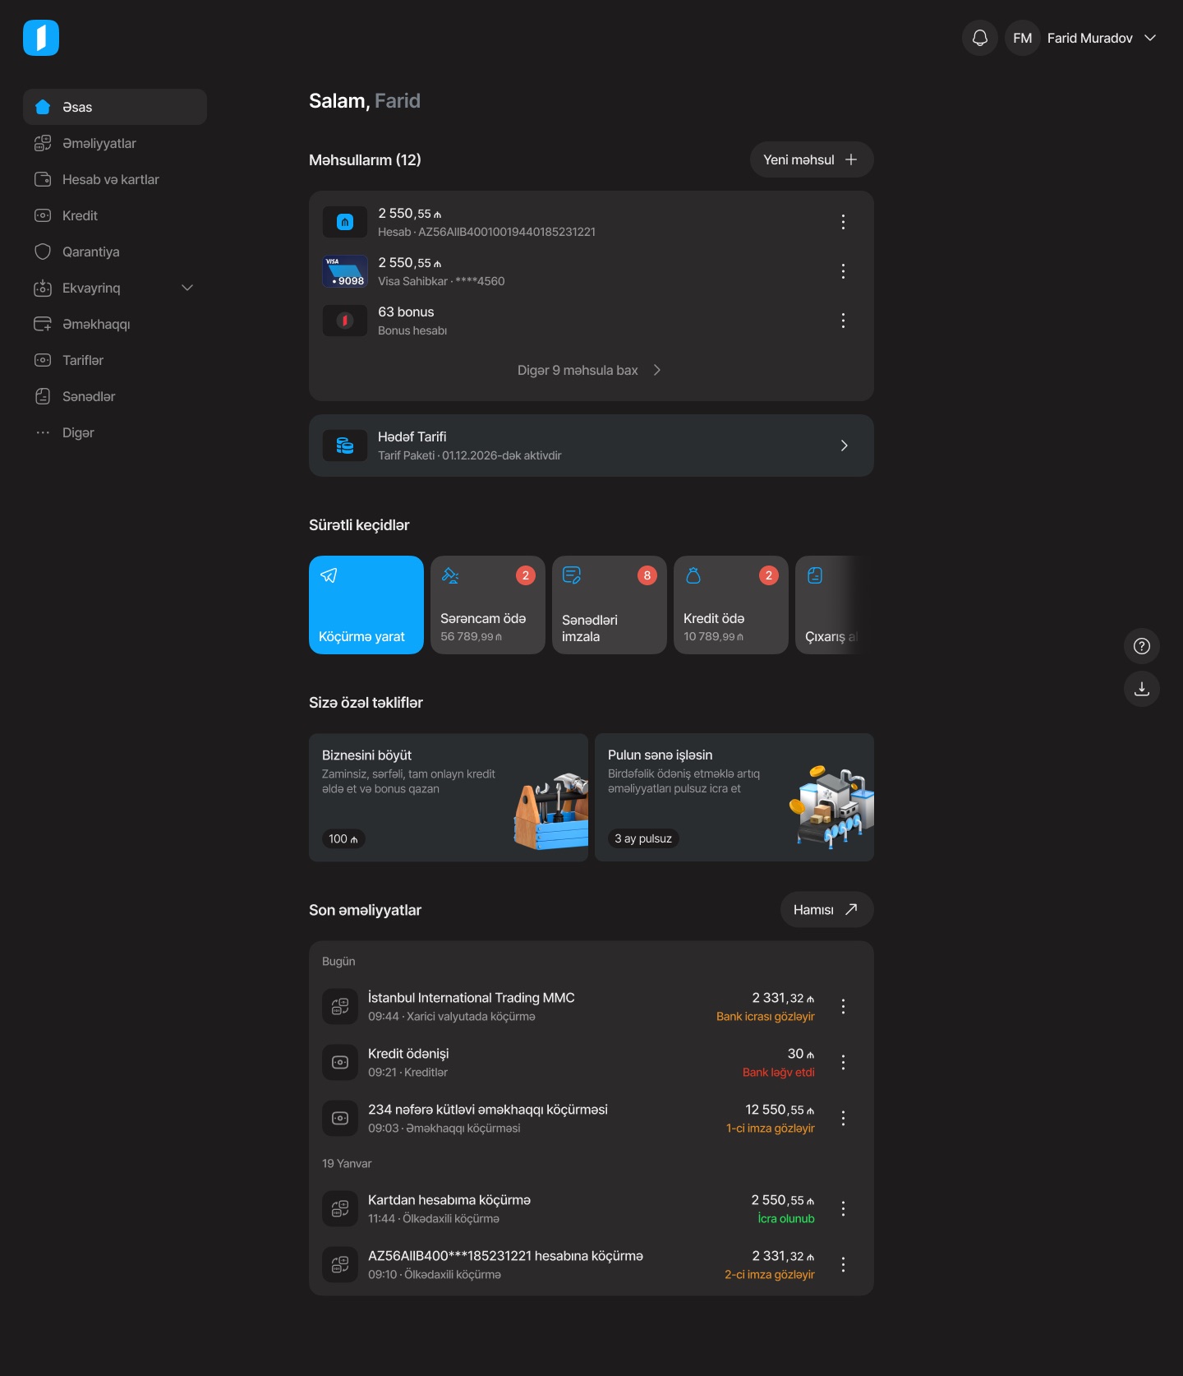The image size is (1183, 1376).
Task: Click the red bonus account icon
Action: [345, 321]
